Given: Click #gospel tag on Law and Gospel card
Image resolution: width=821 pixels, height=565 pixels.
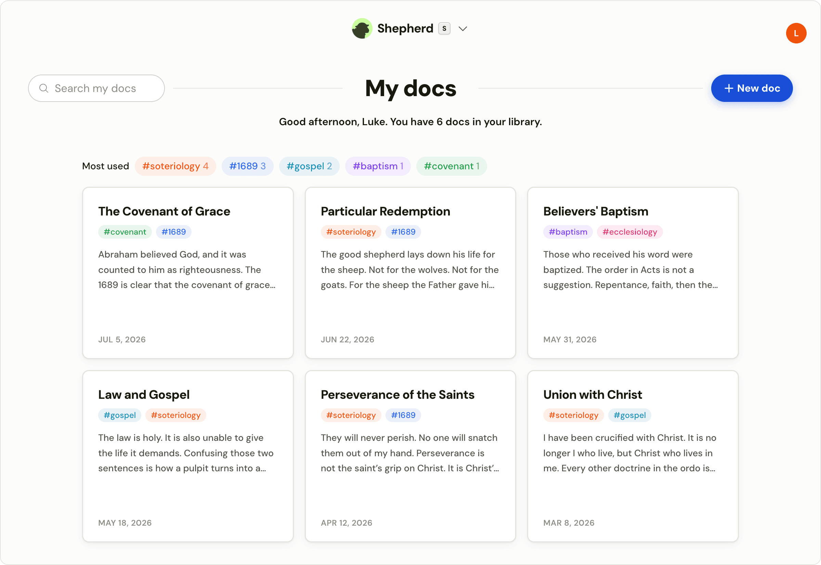Looking at the screenshot, I should (x=120, y=415).
